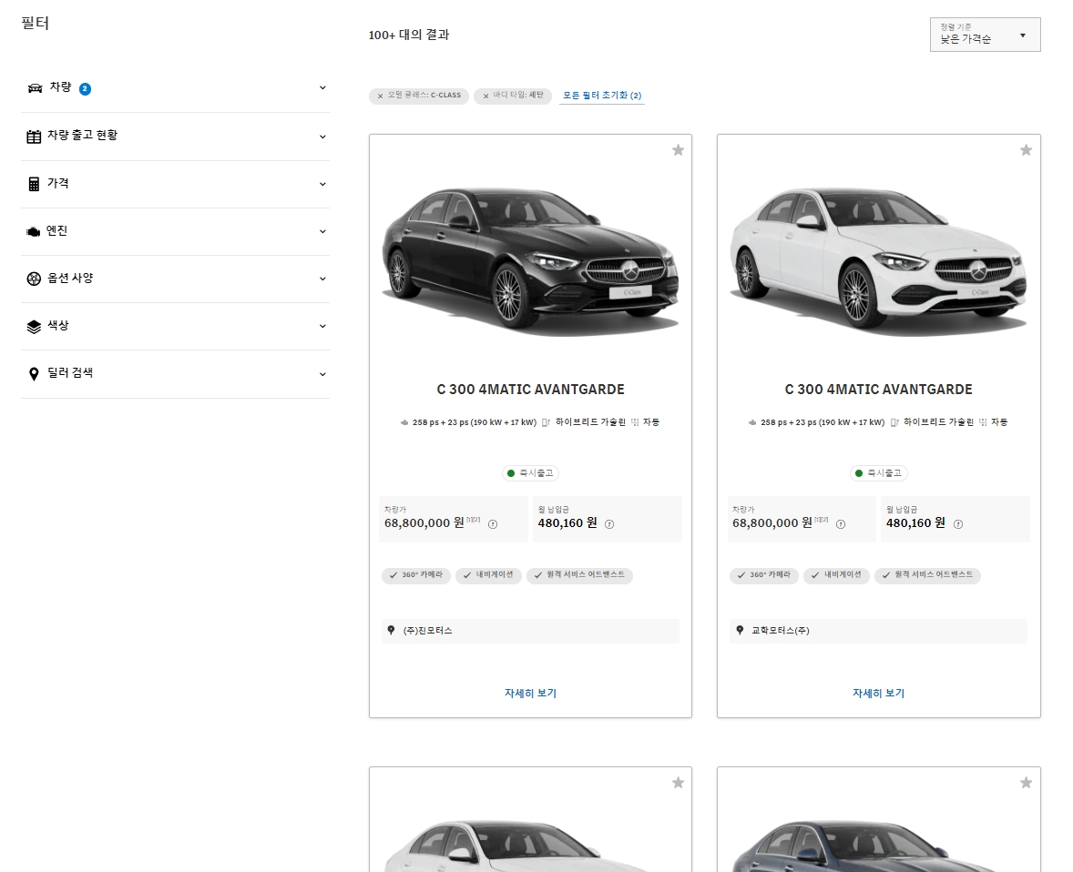Image resolution: width=1073 pixels, height=872 pixels.
Task: Click dealer pin icon next to 교학모터스(주)
Action: [x=740, y=630]
